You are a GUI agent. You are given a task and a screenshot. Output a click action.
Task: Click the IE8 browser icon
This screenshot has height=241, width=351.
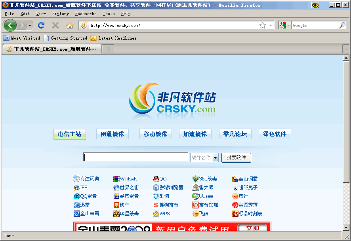[x=76, y=188]
